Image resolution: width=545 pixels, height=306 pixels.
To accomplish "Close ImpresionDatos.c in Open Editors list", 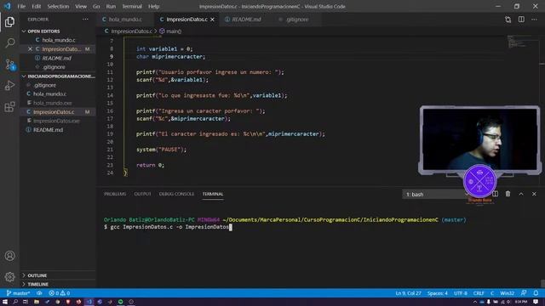I will [x=30, y=49].
